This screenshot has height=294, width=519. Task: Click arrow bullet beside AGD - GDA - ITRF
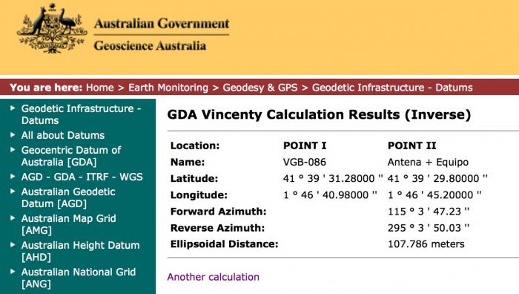pyautogui.click(x=13, y=177)
